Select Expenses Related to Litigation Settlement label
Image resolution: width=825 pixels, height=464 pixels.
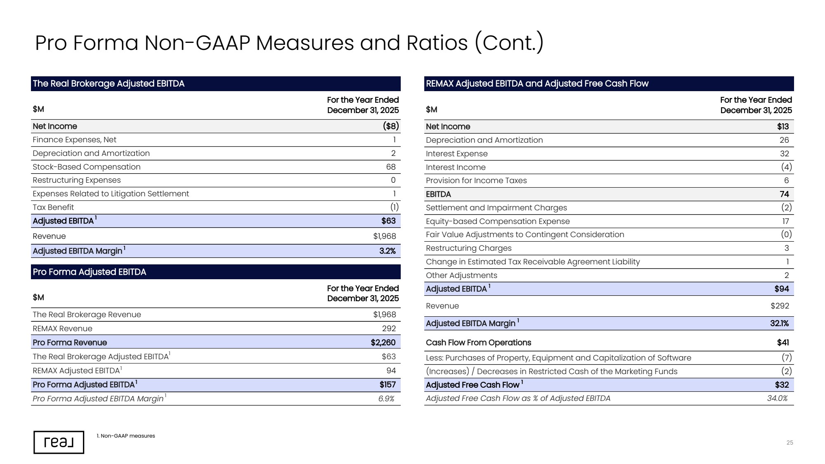[x=111, y=194]
